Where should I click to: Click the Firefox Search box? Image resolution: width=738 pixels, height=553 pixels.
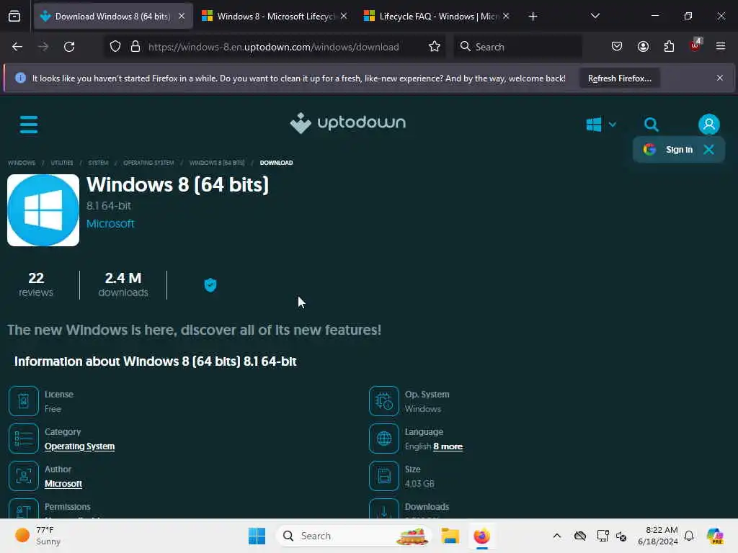coord(517,47)
